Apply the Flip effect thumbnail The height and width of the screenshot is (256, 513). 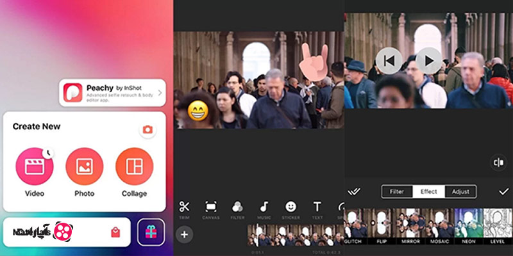tap(382, 227)
